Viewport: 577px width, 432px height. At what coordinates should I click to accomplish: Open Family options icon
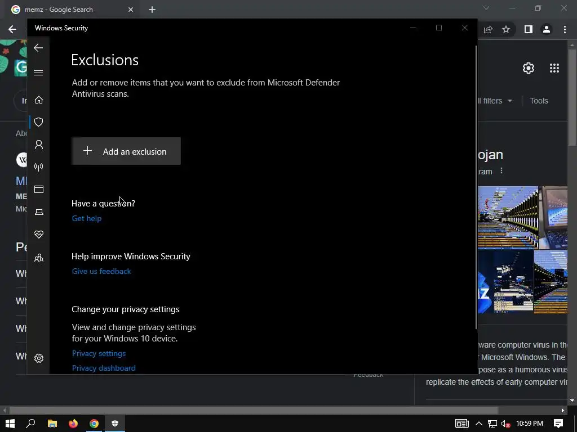coord(39,258)
